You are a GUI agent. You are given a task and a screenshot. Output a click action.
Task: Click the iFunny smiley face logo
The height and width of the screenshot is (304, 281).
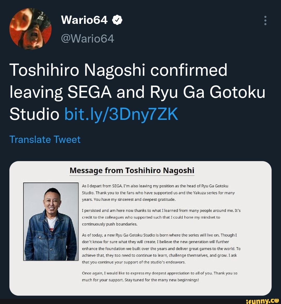276,301
